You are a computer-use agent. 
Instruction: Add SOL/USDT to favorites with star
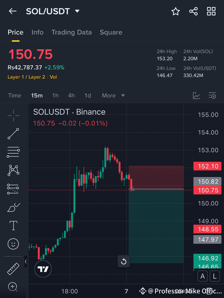click(176, 11)
